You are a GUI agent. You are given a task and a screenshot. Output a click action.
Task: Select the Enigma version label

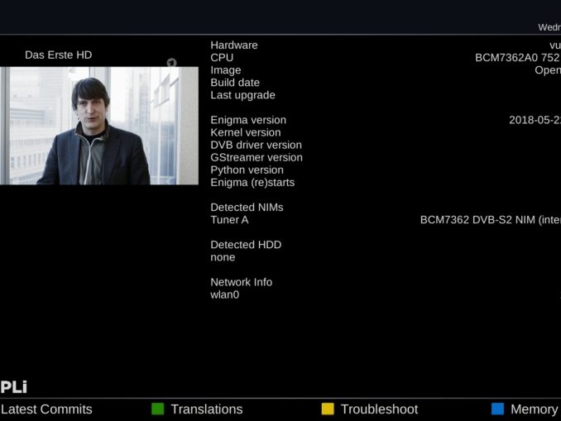(x=248, y=120)
